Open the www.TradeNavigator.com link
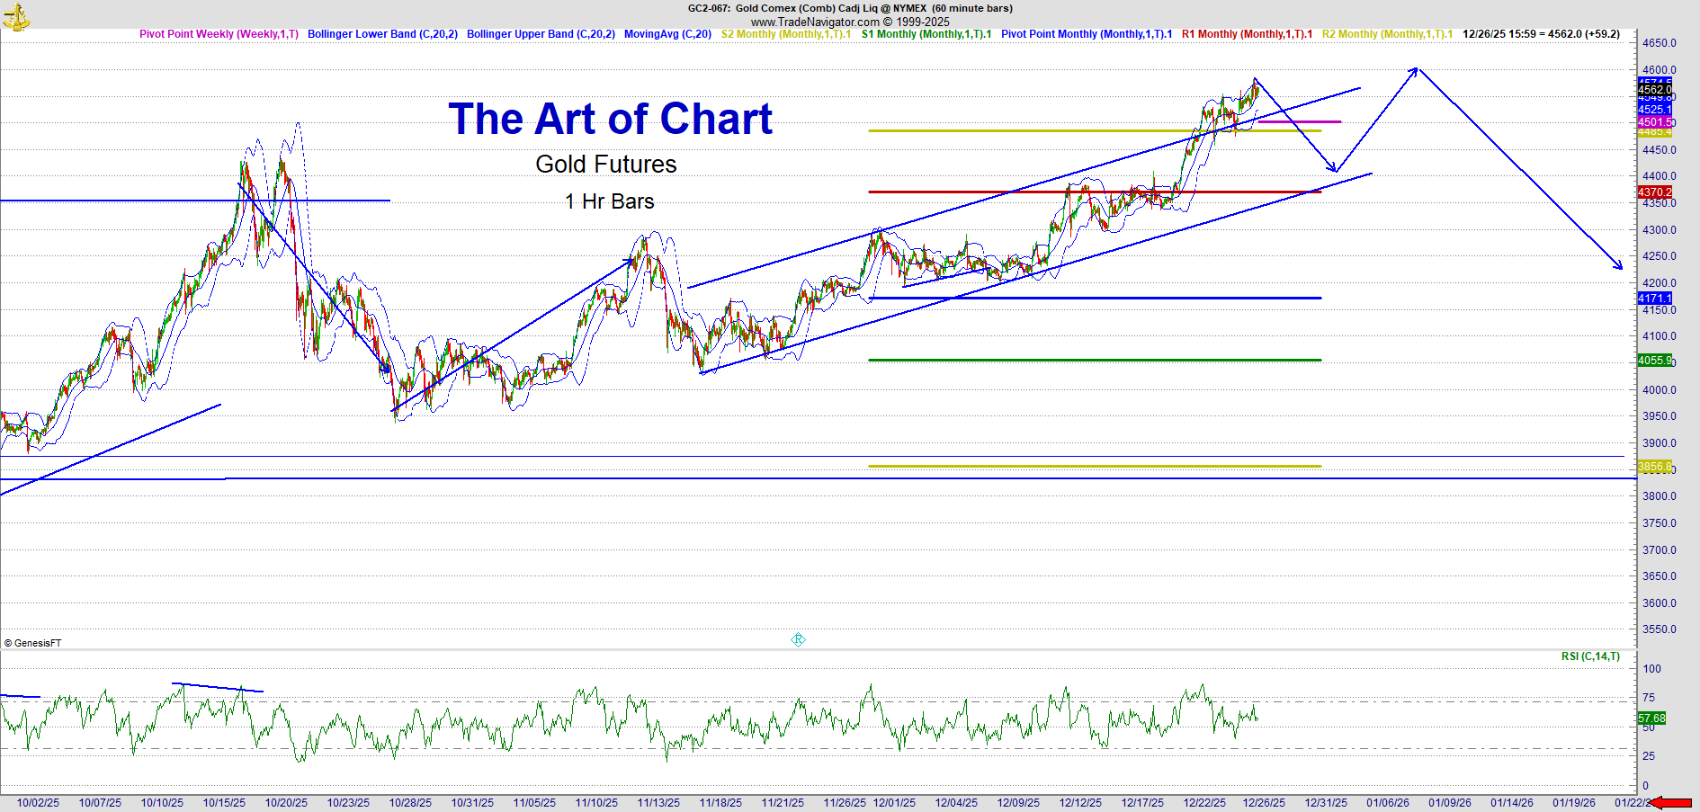Image resolution: width=1700 pixels, height=812 pixels. point(815,22)
